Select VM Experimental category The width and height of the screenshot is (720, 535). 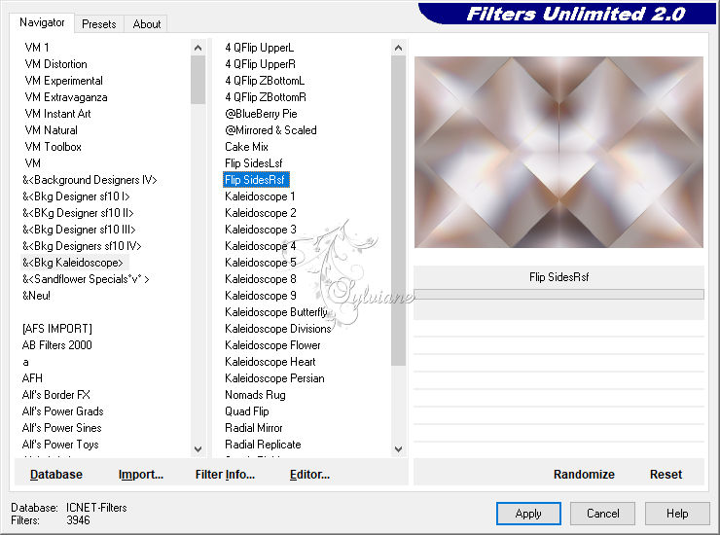pos(64,81)
